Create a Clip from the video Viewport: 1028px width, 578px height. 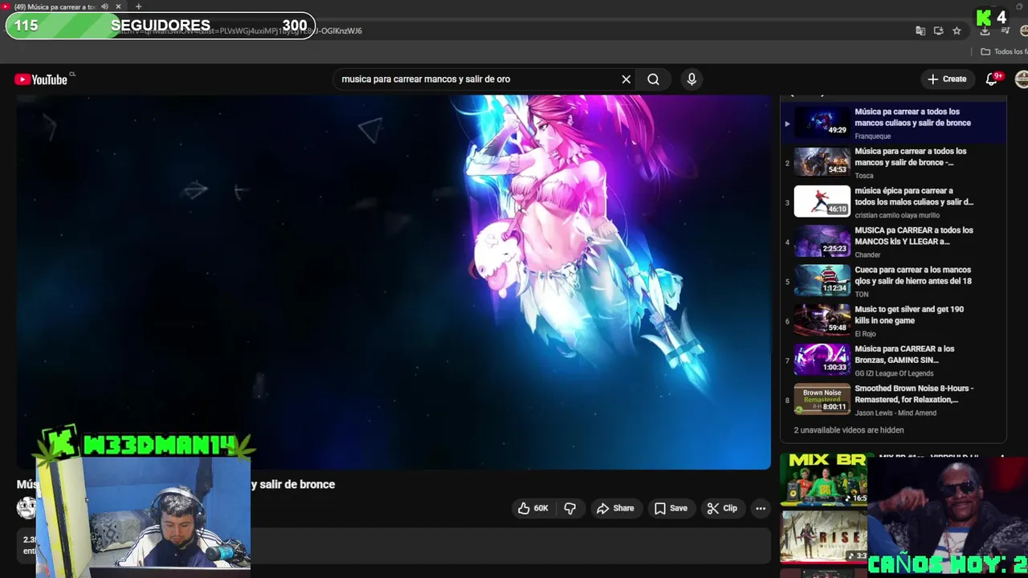[722, 508]
